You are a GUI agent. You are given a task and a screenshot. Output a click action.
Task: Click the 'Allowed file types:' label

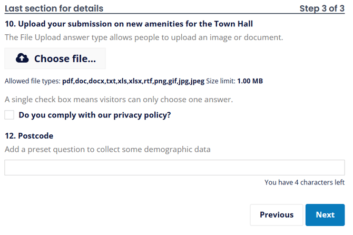(33, 81)
